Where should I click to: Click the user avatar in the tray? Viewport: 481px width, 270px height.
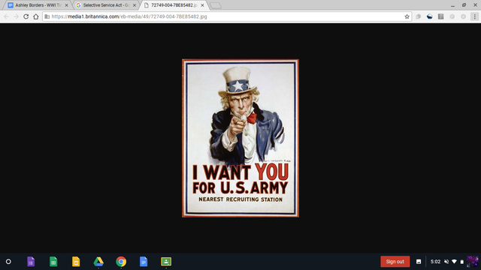pyautogui.click(x=473, y=262)
